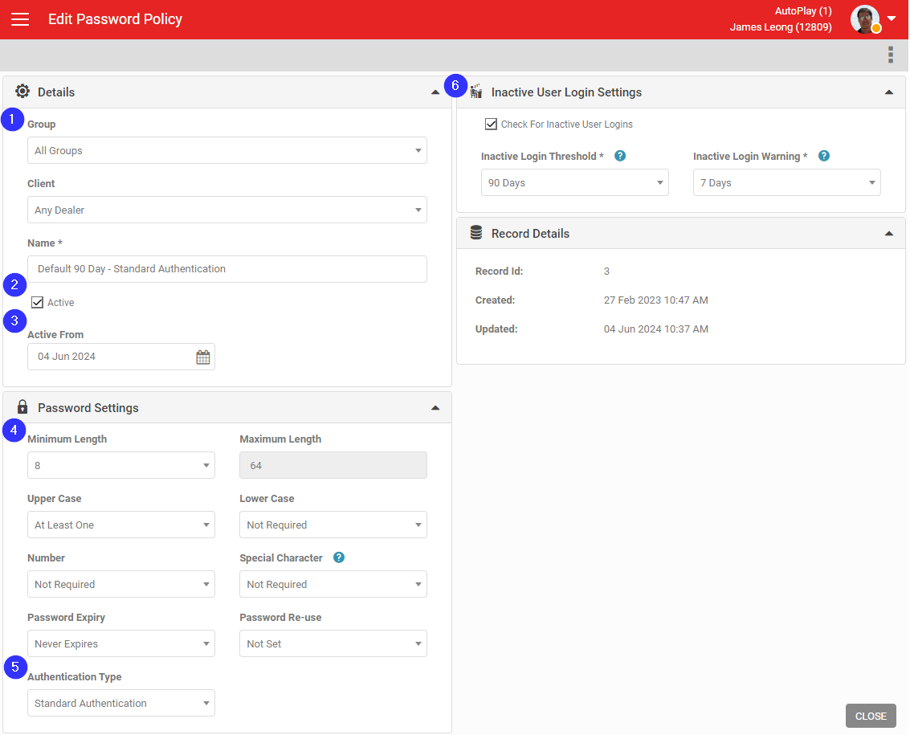Screen dimensions: 910x735
Task: Collapse Inactive User Login Settings section
Action: click(888, 92)
